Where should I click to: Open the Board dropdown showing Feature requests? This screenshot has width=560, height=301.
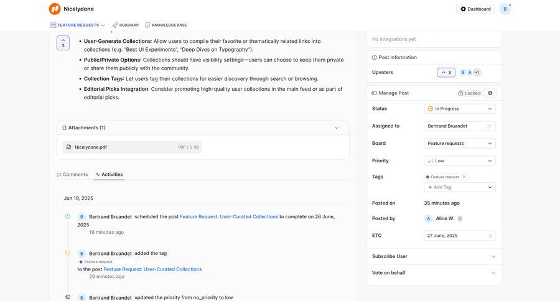(x=460, y=144)
